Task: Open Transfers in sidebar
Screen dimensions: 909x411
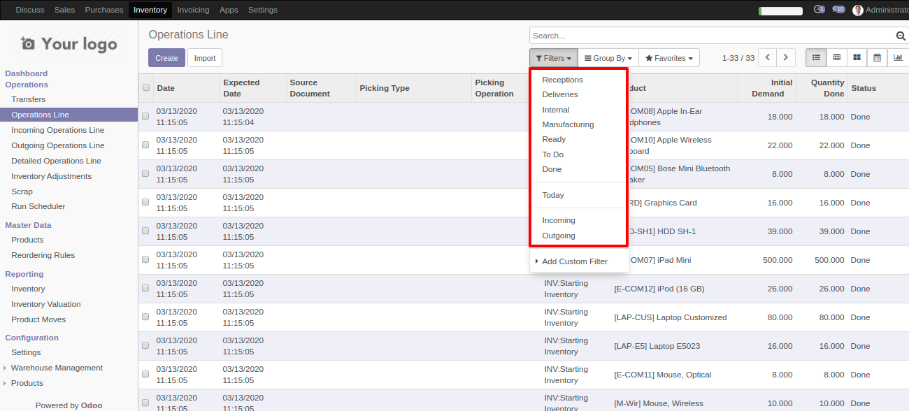Action: coord(29,99)
